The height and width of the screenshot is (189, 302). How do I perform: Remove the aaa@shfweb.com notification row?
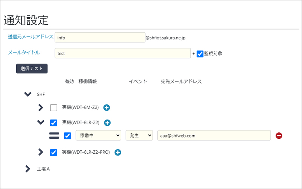(279, 136)
